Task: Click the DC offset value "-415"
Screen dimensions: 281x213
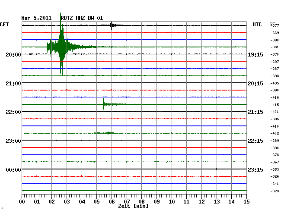Action: [275, 105]
